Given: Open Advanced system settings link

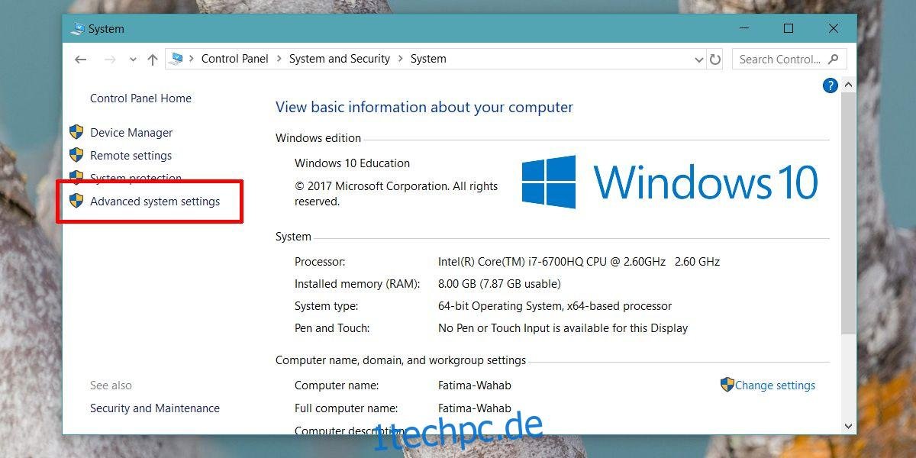Looking at the screenshot, I should tap(155, 202).
